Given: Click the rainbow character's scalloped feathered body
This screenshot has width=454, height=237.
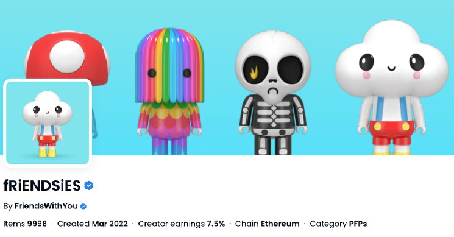Looking at the screenshot, I should pos(169,120).
